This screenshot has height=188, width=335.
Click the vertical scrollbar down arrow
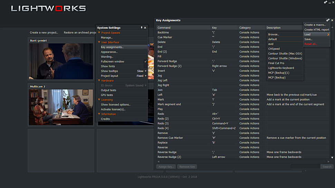pyautogui.click(x=332, y=158)
